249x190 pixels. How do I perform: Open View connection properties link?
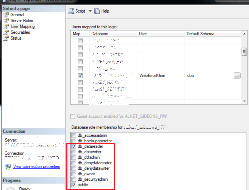coord(37,166)
